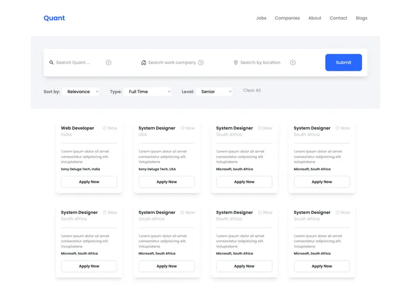Viewport: 411px width, 306px height.
Task: Navigate to the Blogs page
Action: pyautogui.click(x=361, y=18)
